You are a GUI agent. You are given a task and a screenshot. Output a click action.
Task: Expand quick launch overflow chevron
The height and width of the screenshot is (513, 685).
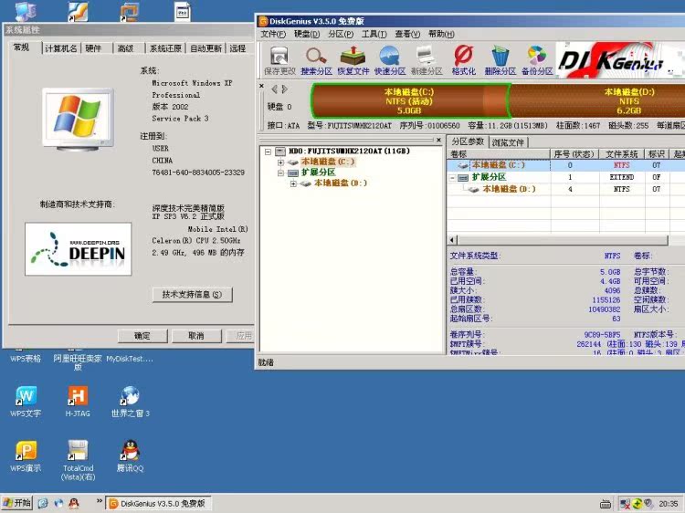[x=100, y=501]
